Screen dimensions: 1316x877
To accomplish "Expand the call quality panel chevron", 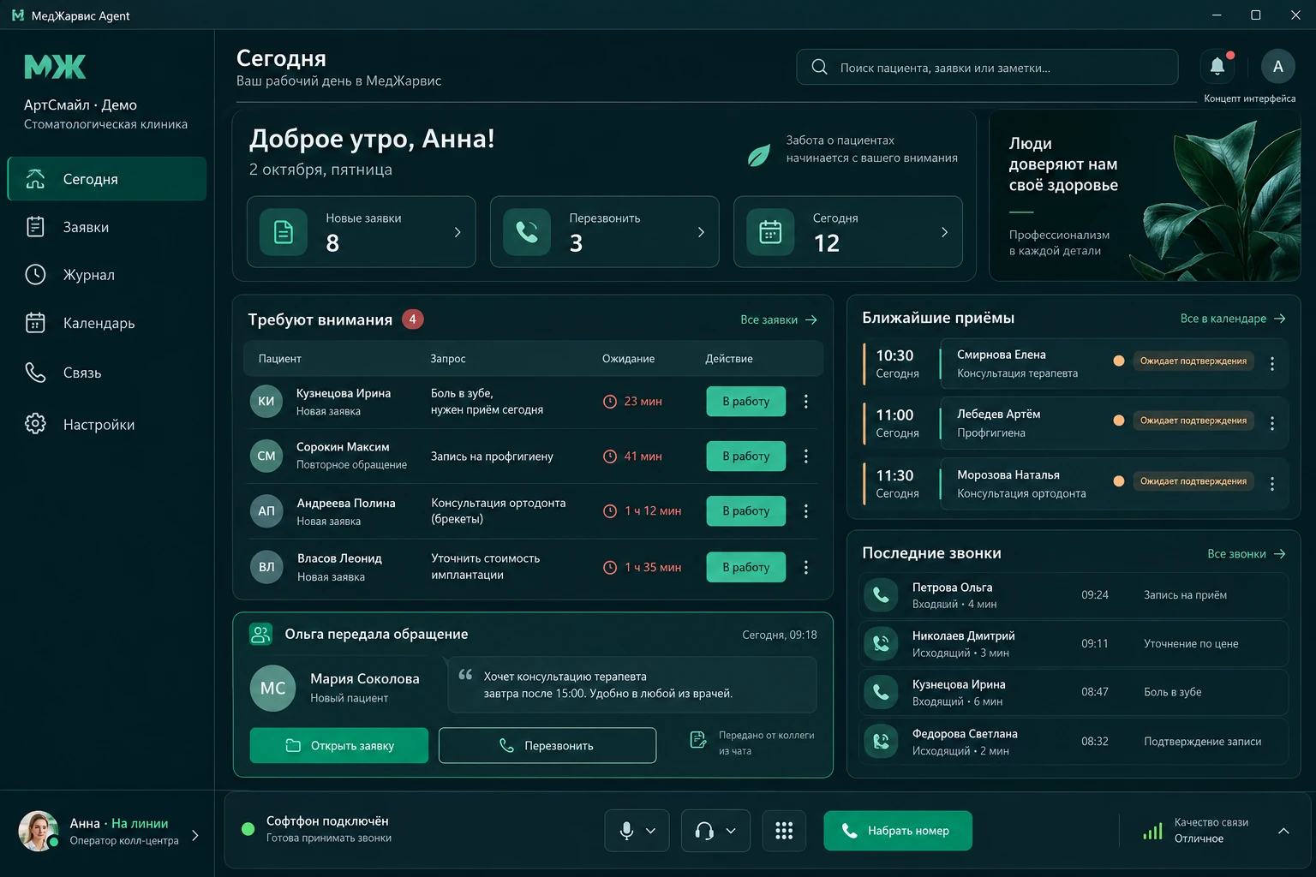I will (x=1283, y=831).
